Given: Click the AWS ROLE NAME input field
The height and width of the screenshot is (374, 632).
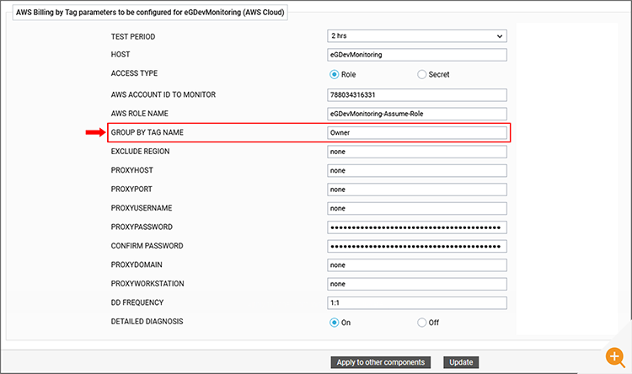Looking at the screenshot, I should pos(417,114).
